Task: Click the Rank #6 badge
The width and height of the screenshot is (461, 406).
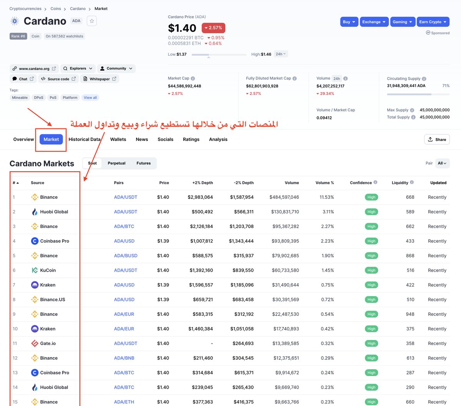Action: click(18, 36)
